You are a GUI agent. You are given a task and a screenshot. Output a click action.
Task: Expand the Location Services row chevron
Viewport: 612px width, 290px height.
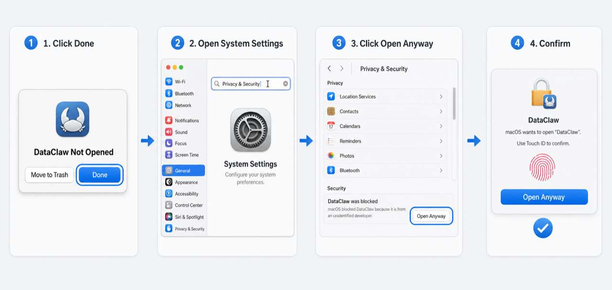(441, 97)
